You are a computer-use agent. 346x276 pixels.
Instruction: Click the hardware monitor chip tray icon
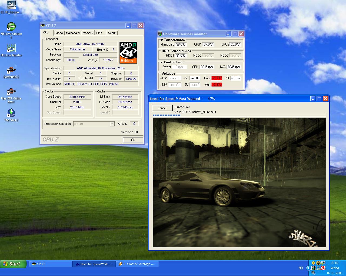coord(313,268)
